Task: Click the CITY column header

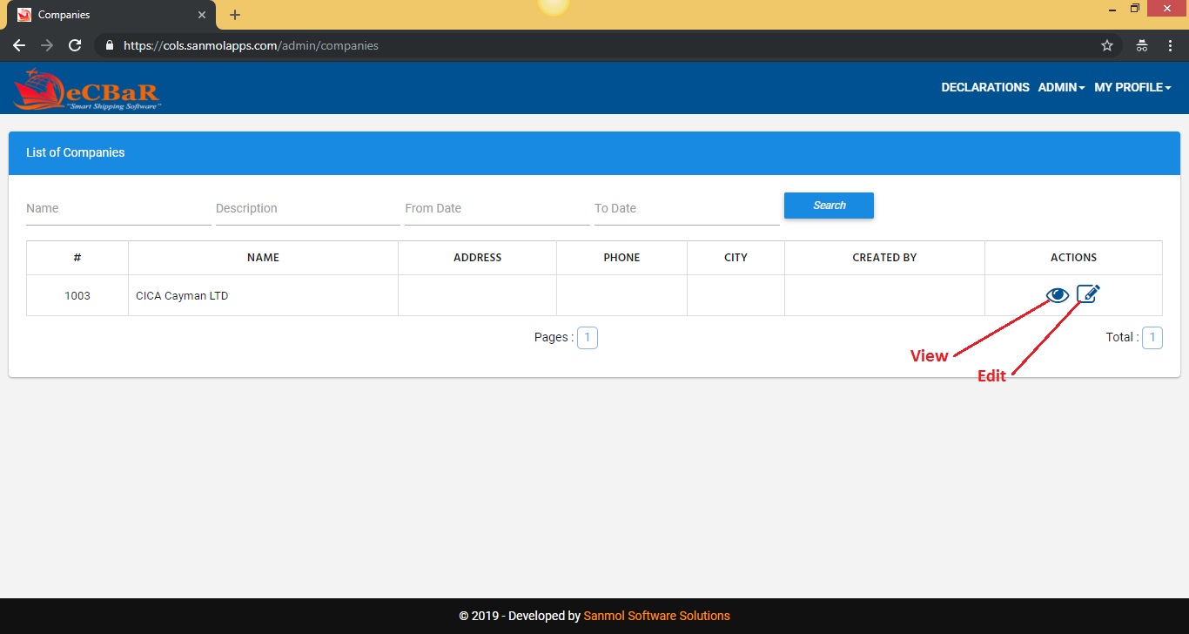Action: click(x=736, y=258)
